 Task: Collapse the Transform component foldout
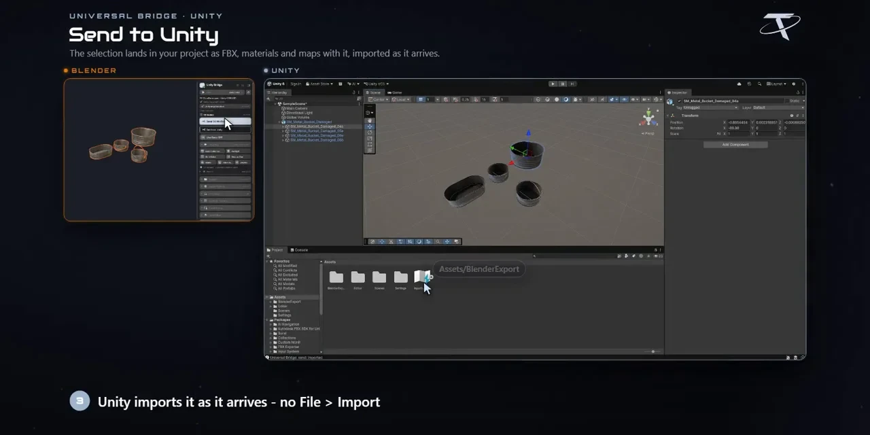point(667,116)
